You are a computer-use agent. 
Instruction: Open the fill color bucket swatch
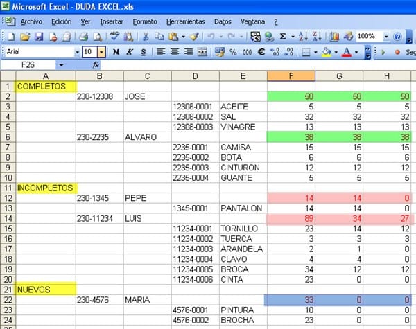(x=327, y=52)
